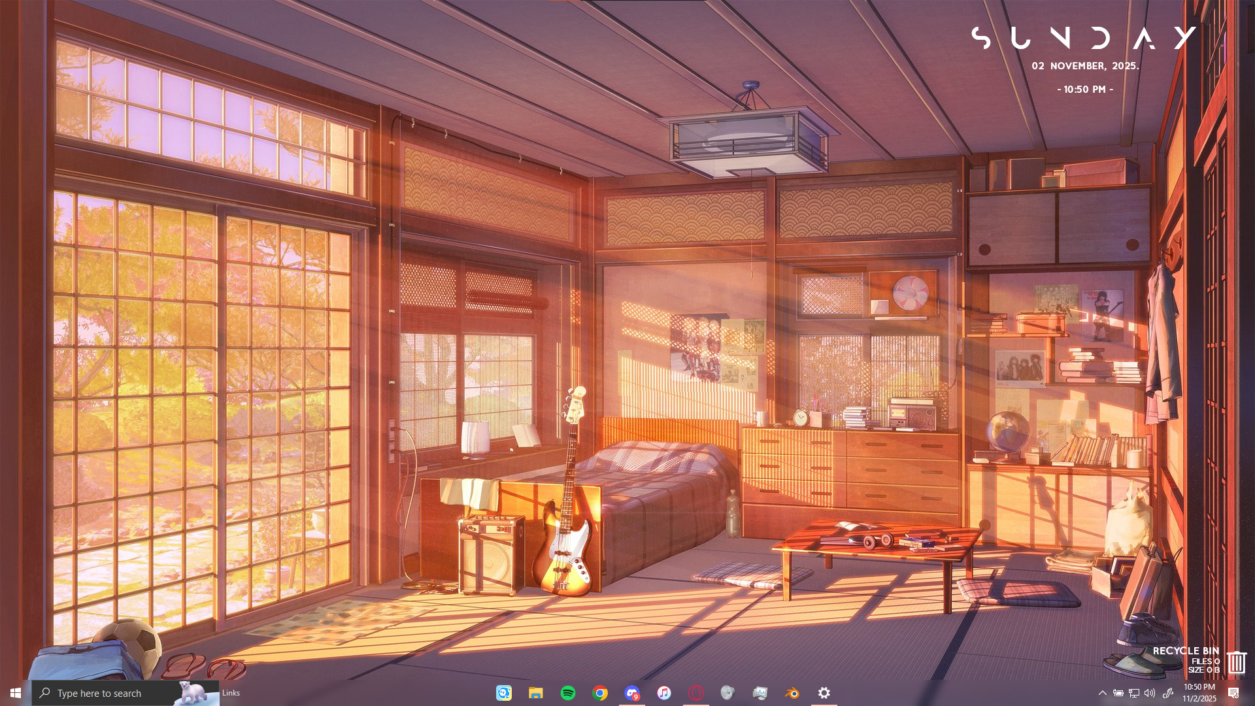Open the Action Center notifications
The width and height of the screenshot is (1255, 706).
pos(1233,693)
